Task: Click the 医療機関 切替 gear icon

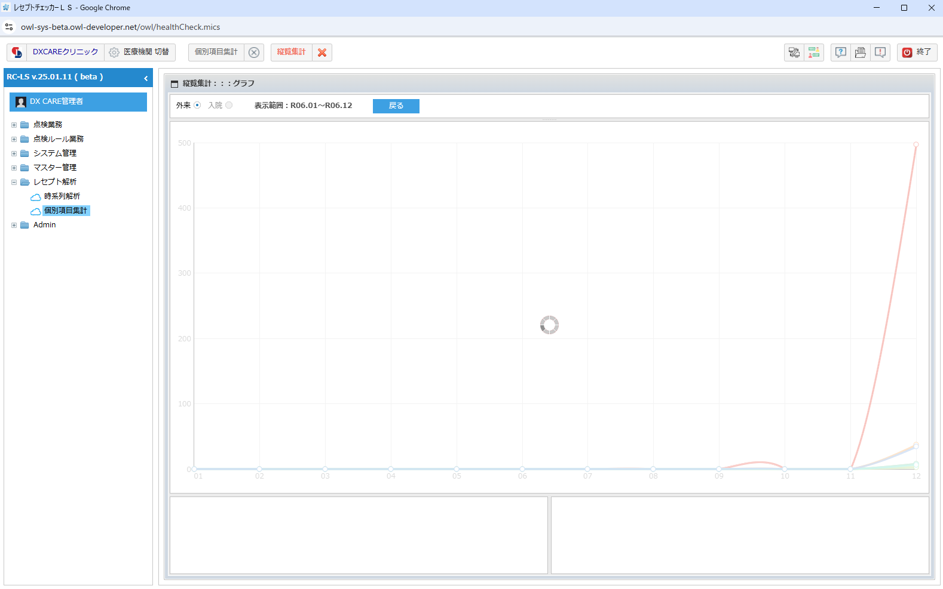Action: point(114,53)
